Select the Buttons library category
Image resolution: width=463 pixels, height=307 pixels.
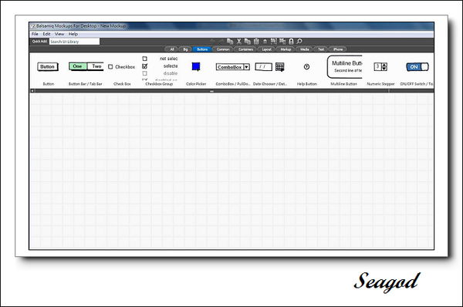[x=202, y=49]
